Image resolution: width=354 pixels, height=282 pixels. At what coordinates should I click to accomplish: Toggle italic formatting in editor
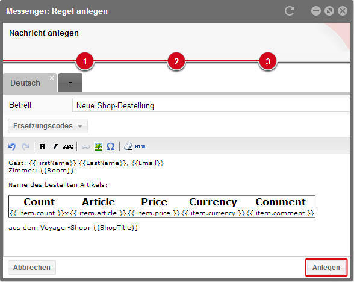click(x=55, y=147)
